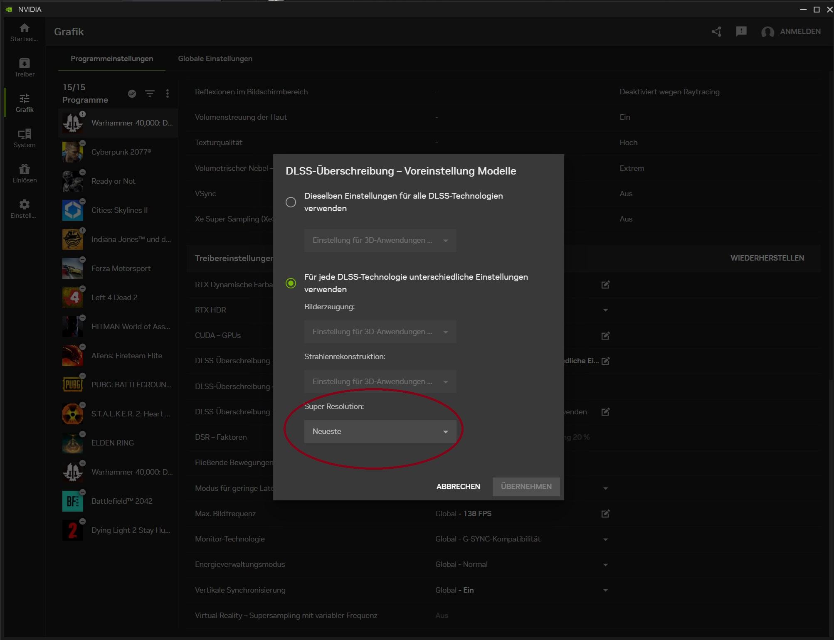This screenshot has height=640, width=834.
Task: Select S.T.A.L.K.E.R. 2 program entry
Action: 118,414
